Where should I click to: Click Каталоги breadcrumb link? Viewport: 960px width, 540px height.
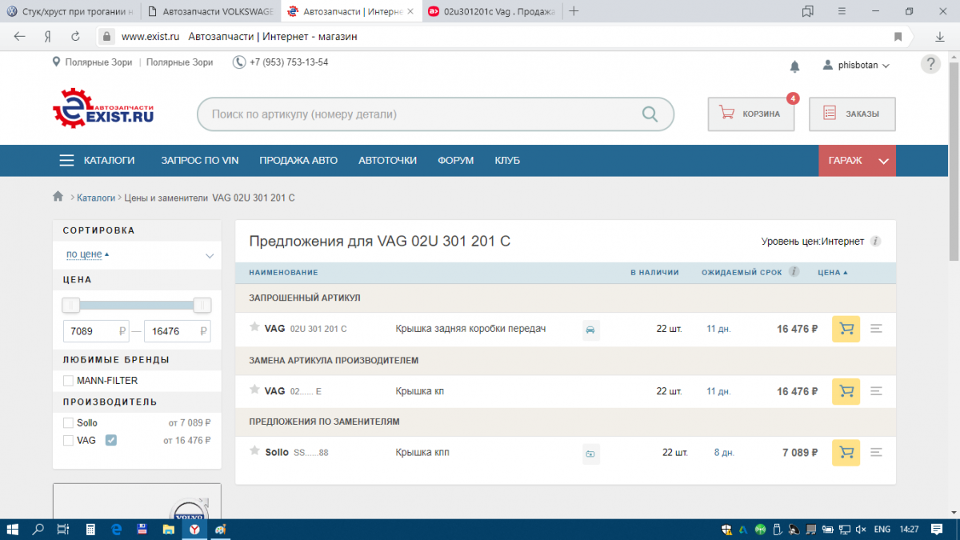pyautogui.click(x=96, y=197)
